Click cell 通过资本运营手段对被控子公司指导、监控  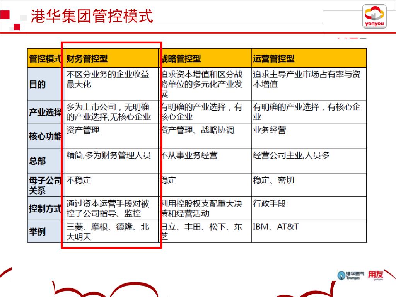(x=112, y=208)
